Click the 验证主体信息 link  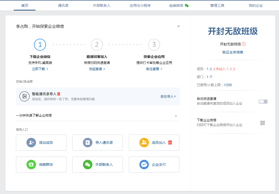[233, 52]
